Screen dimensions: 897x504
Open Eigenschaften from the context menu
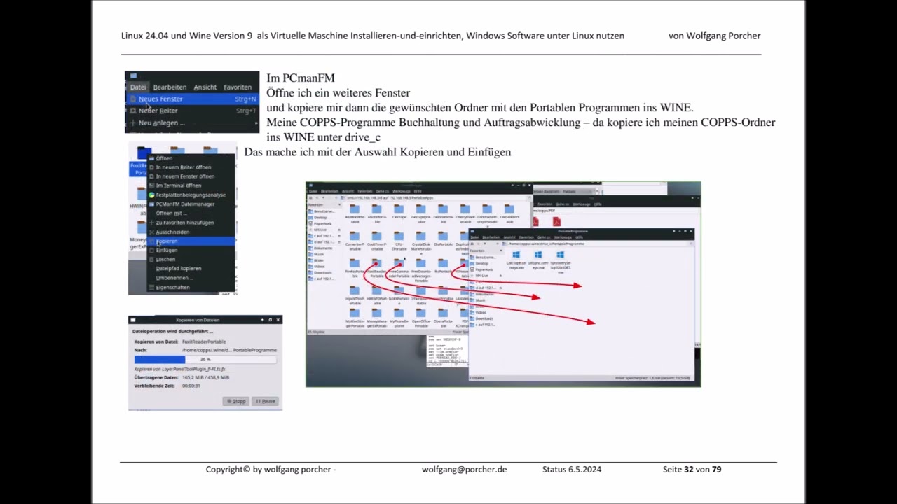coord(191,287)
